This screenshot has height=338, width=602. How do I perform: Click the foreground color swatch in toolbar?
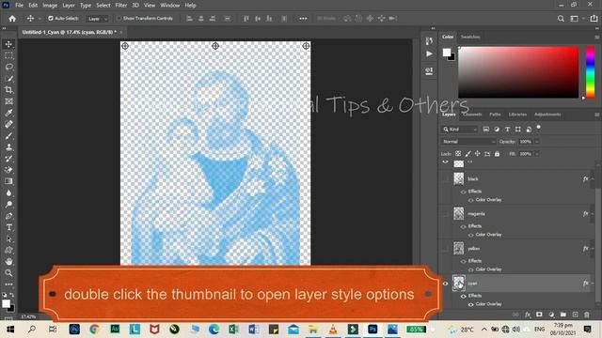pos(6,304)
